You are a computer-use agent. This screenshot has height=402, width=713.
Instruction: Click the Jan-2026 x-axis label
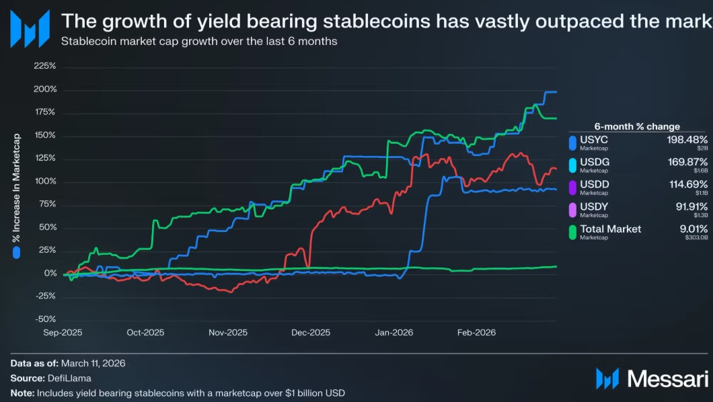[395, 332]
